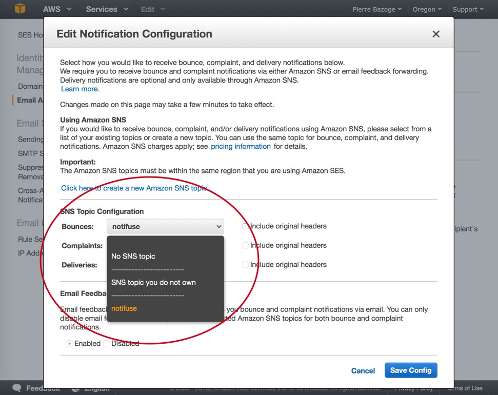Click the 'Edit Notification Configuration' dialog title
498x395 pixels.
click(x=134, y=34)
